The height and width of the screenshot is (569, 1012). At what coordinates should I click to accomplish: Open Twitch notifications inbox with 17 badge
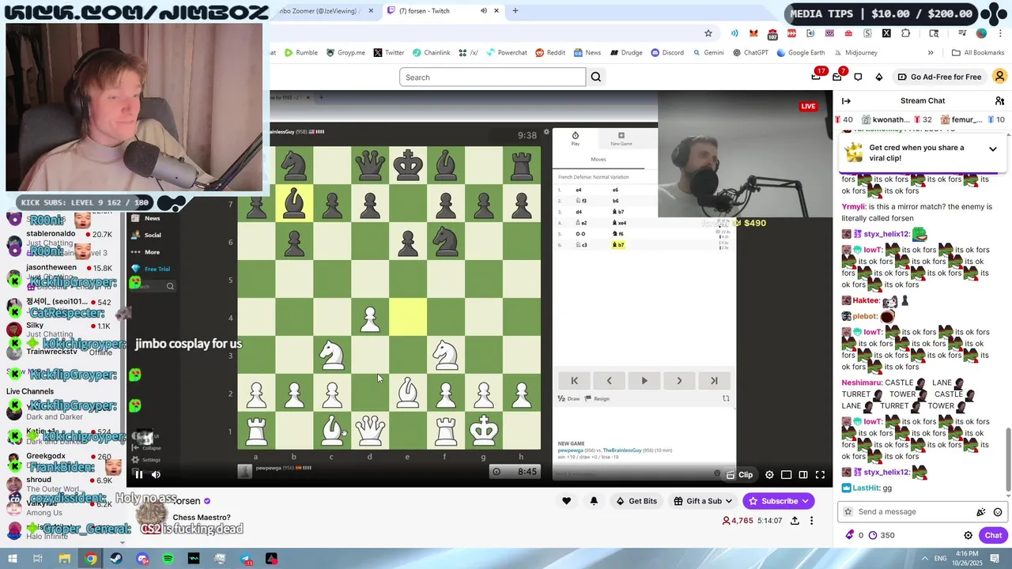pos(818,76)
